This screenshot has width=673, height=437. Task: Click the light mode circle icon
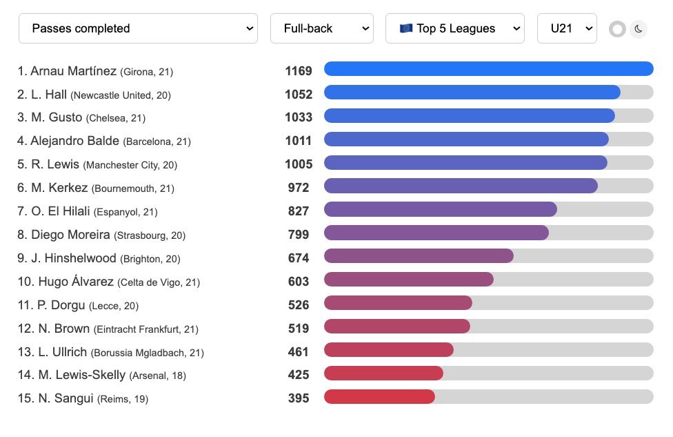click(x=617, y=29)
